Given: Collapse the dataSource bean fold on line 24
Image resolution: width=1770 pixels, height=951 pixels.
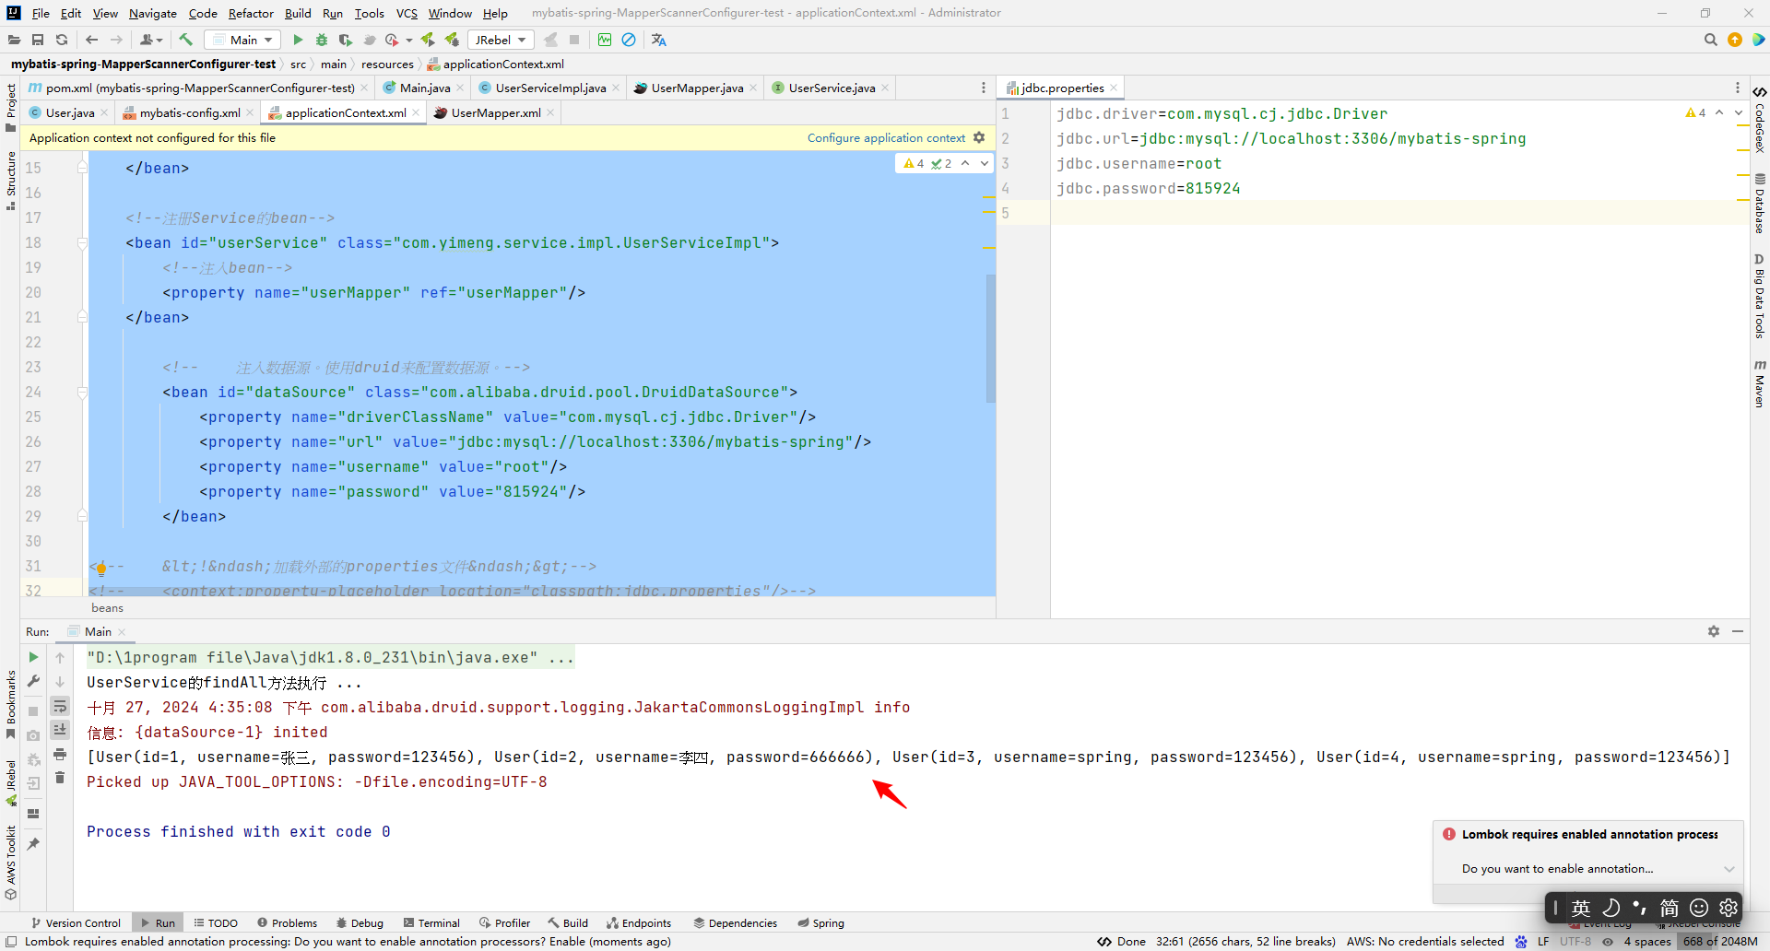Looking at the screenshot, I should pos(82,392).
